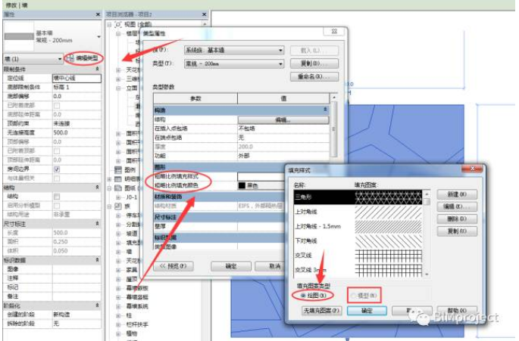Click the black coarse fill color swatch
Image resolution: width=519 pixels, height=341 pixels.
[x=242, y=186]
